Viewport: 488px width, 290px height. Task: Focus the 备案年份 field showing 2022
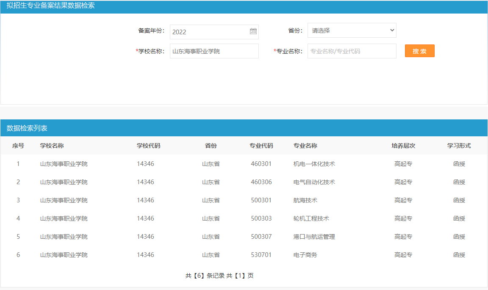[x=210, y=32]
